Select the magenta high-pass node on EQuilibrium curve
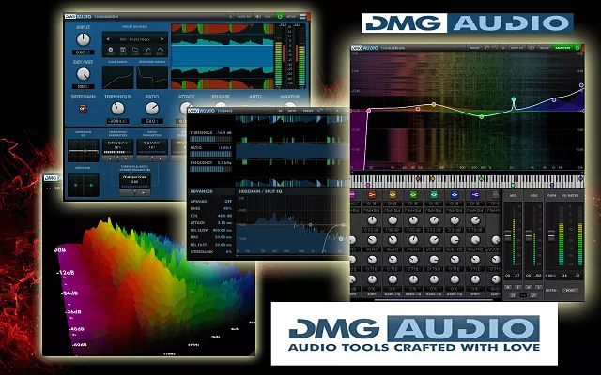The image size is (601, 375). point(369,111)
